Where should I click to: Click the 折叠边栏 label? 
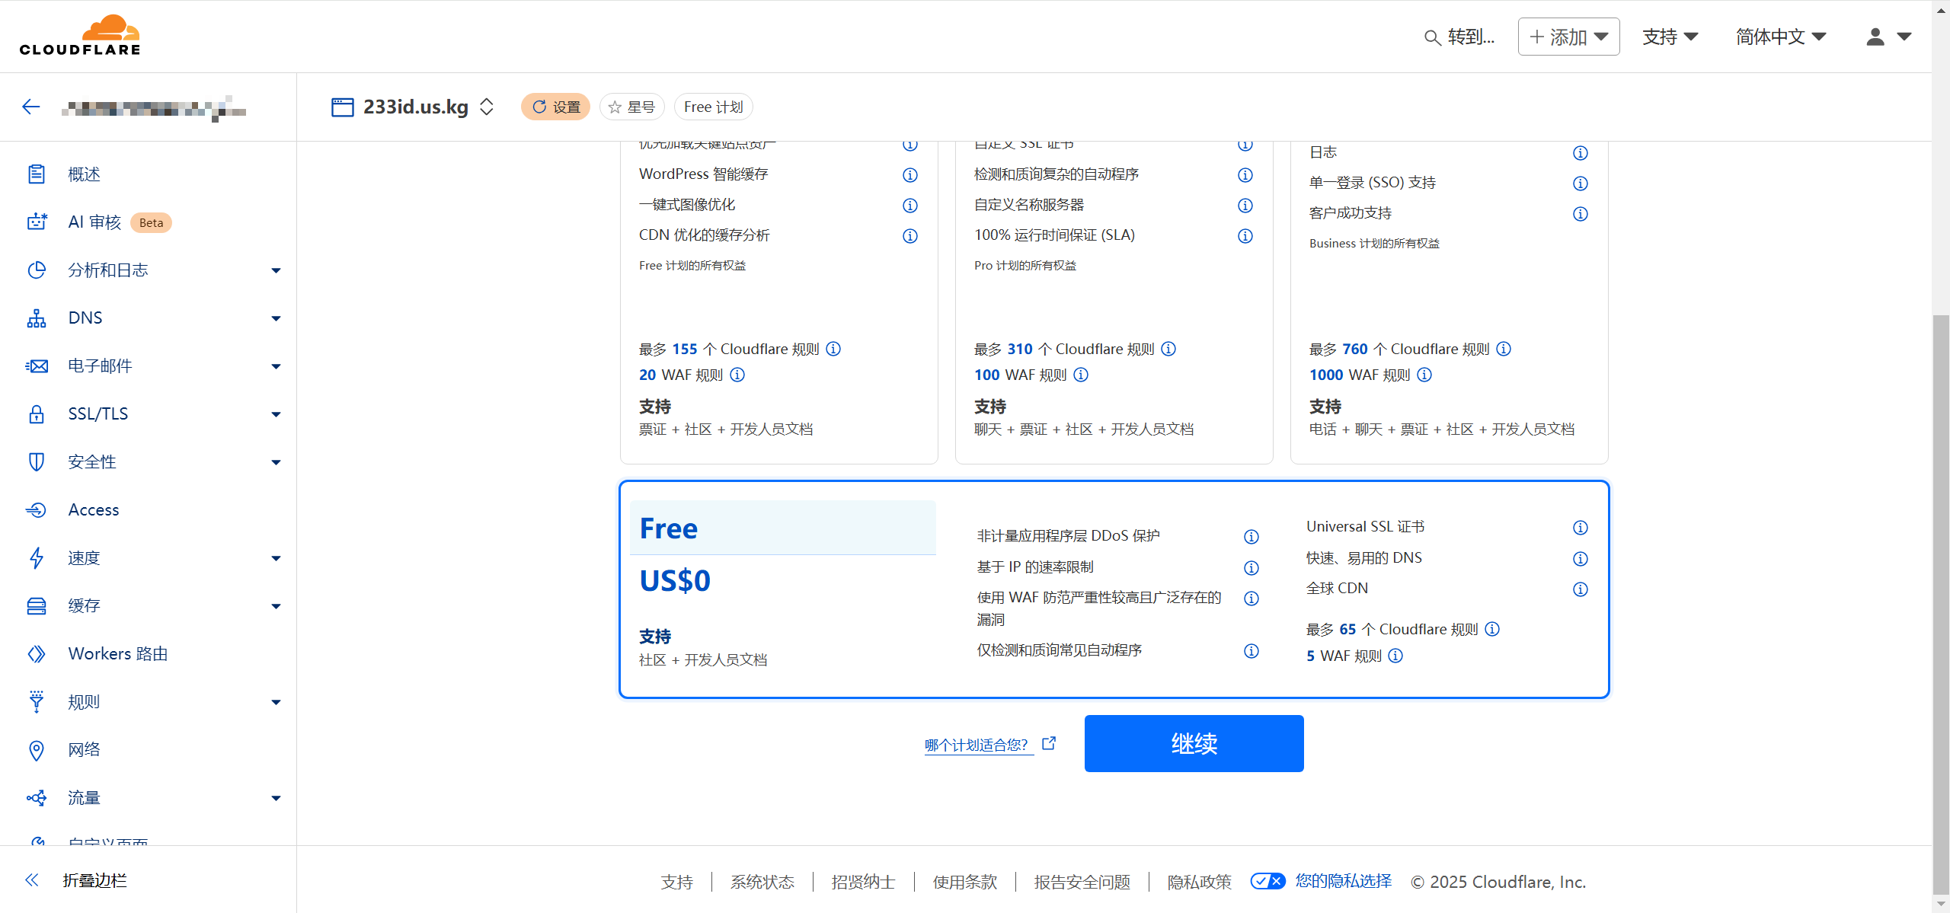point(94,881)
